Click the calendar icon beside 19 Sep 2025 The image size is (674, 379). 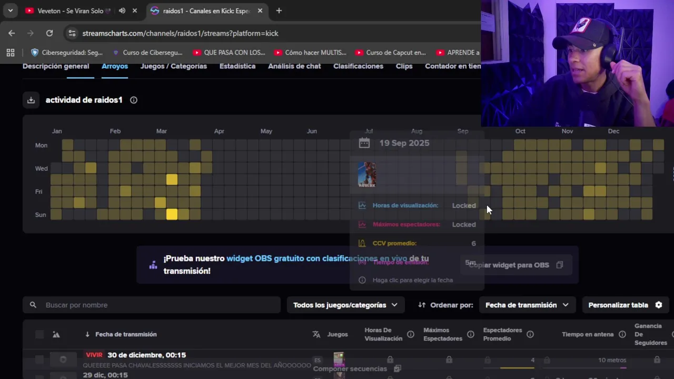pyautogui.click(x=364, y=143)
